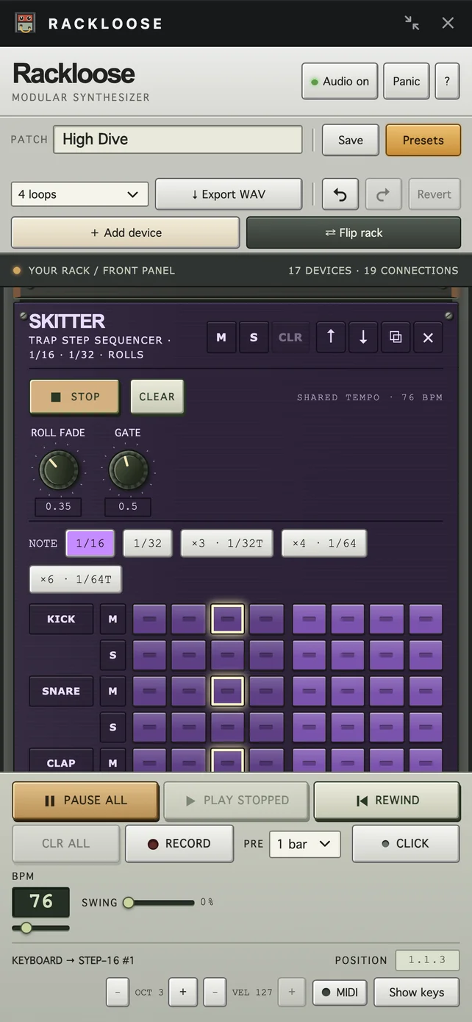Toggle KICK row M step 1
The height and width of the screenshot is (1022, 472).
(x=149, y=619)
